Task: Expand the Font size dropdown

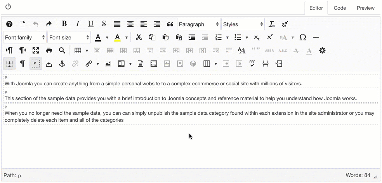Action: [69, 37]
